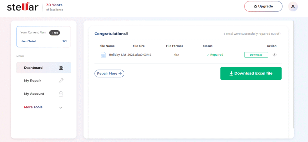Click the Stellar logo in header

[23, 7]
